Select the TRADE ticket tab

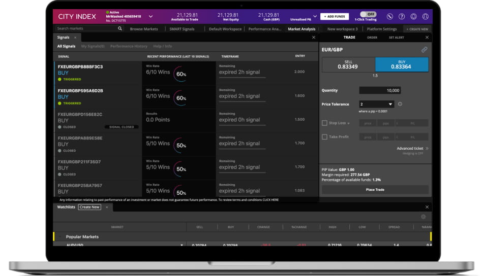point(349,37)
